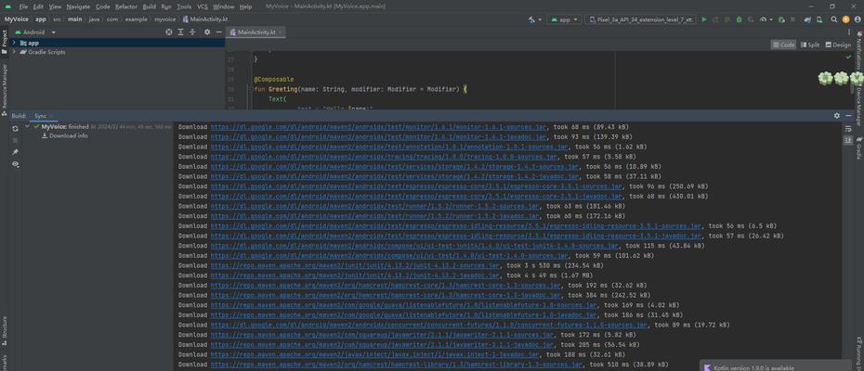
Task: Click the orange account avatar icon
Action: point(845,19)
